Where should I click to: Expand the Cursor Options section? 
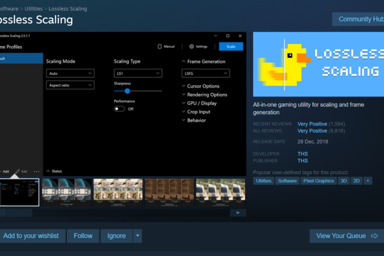pos(183,86)
